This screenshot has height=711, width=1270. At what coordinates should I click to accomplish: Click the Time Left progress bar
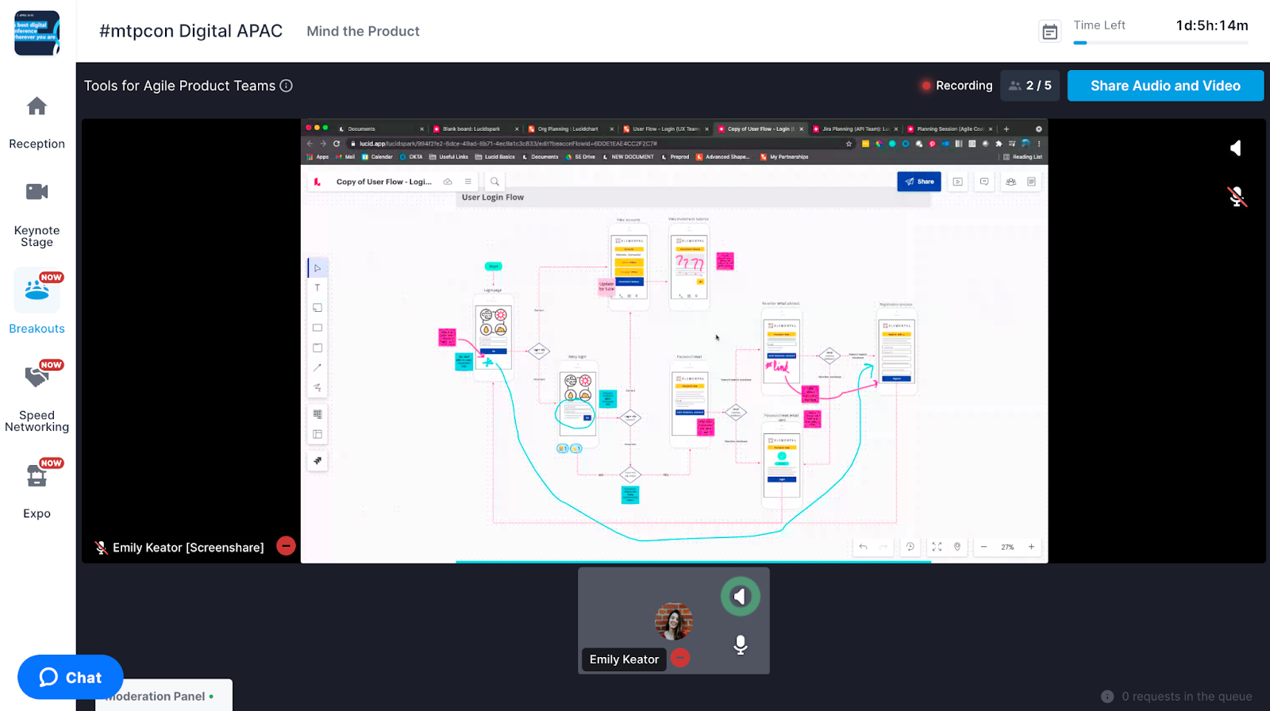point(1160,43)
